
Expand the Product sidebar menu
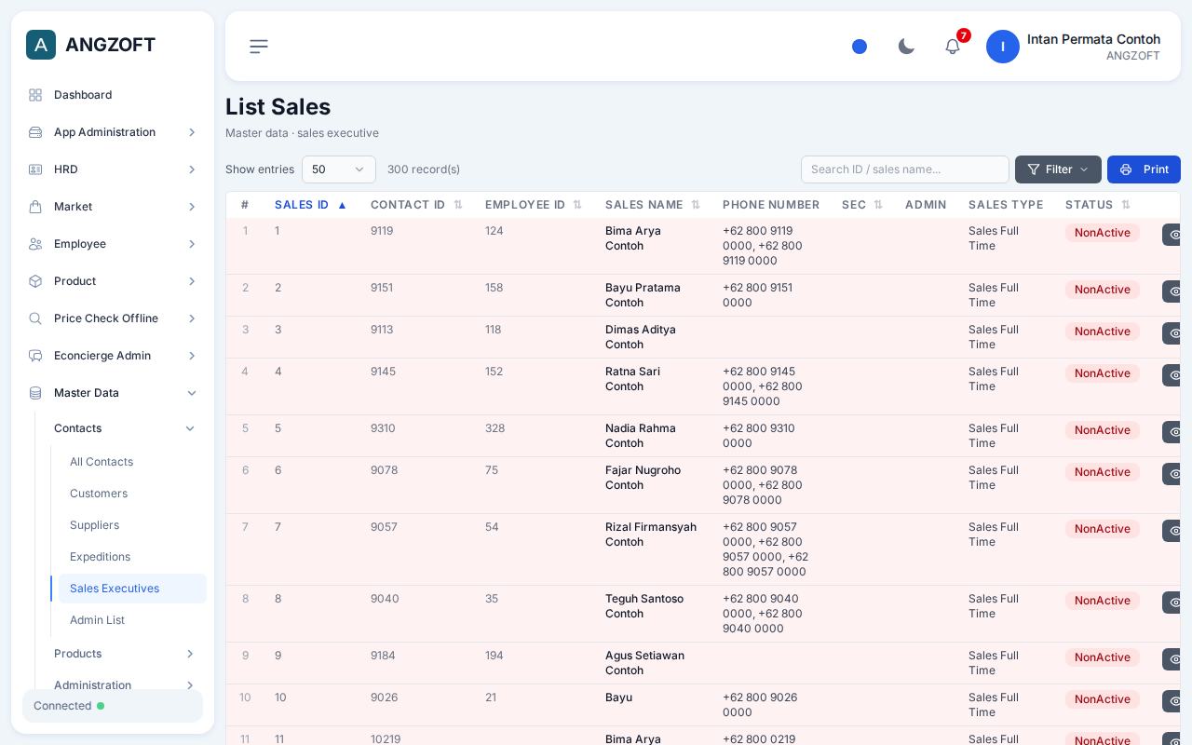click(113, 281)
